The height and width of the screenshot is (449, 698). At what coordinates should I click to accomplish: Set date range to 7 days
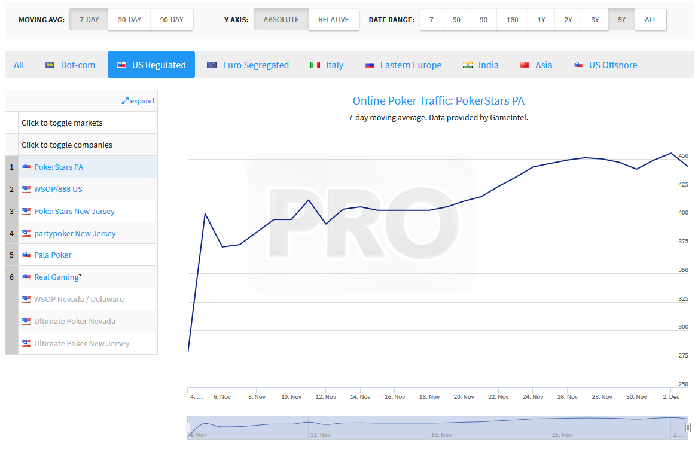pyautogui.click(x=431, y=20)
